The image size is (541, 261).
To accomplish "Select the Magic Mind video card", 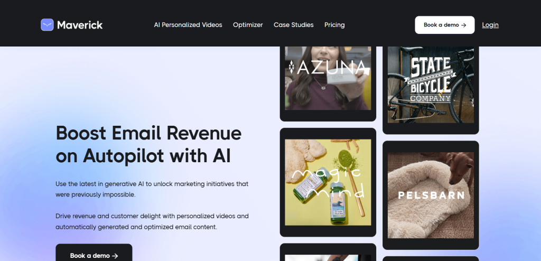I will [x=328, y=182].
